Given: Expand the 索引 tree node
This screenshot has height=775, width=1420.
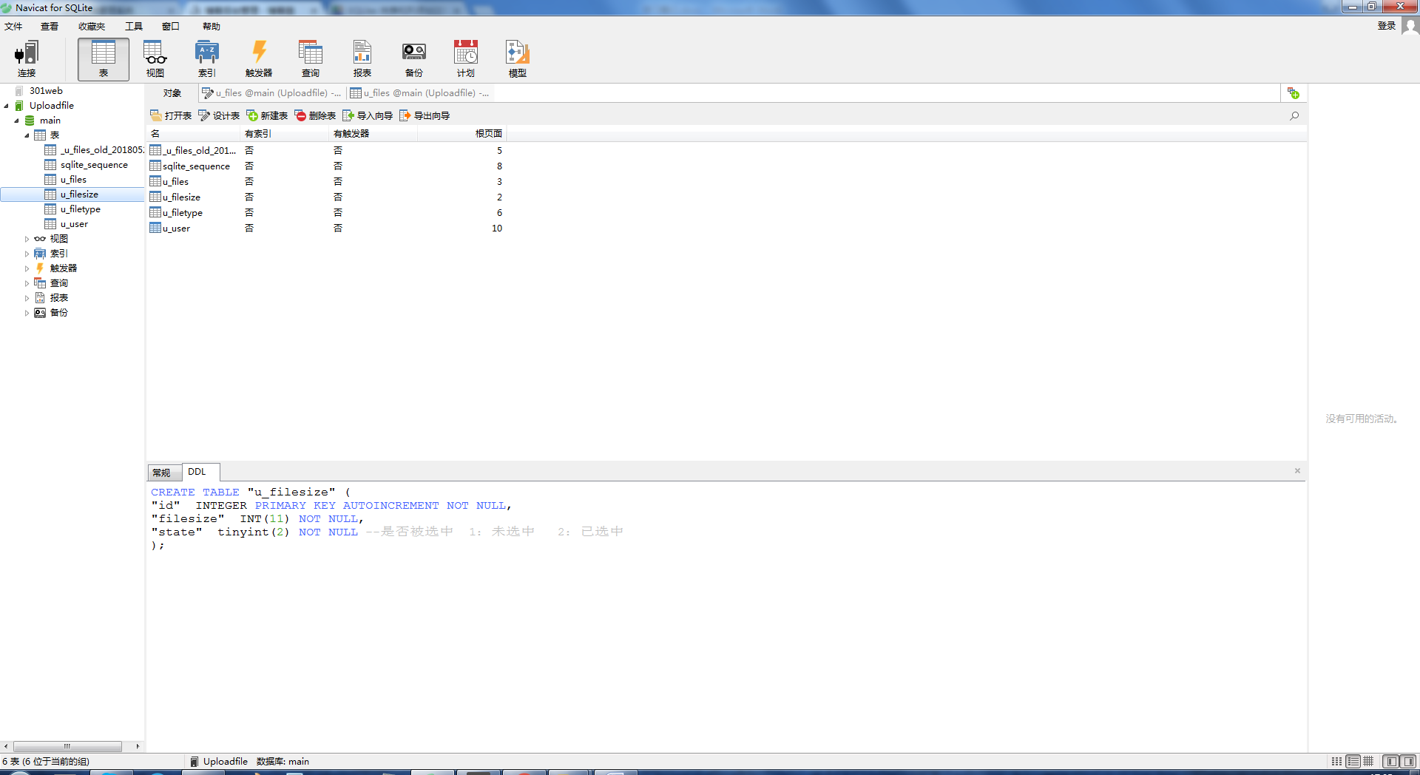Looking at the screenshot, I should pyautogui.click(x=27, y=254).
